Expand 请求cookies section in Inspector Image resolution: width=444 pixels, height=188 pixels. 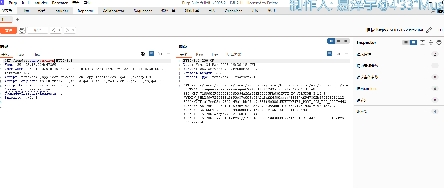coord(399,88)
